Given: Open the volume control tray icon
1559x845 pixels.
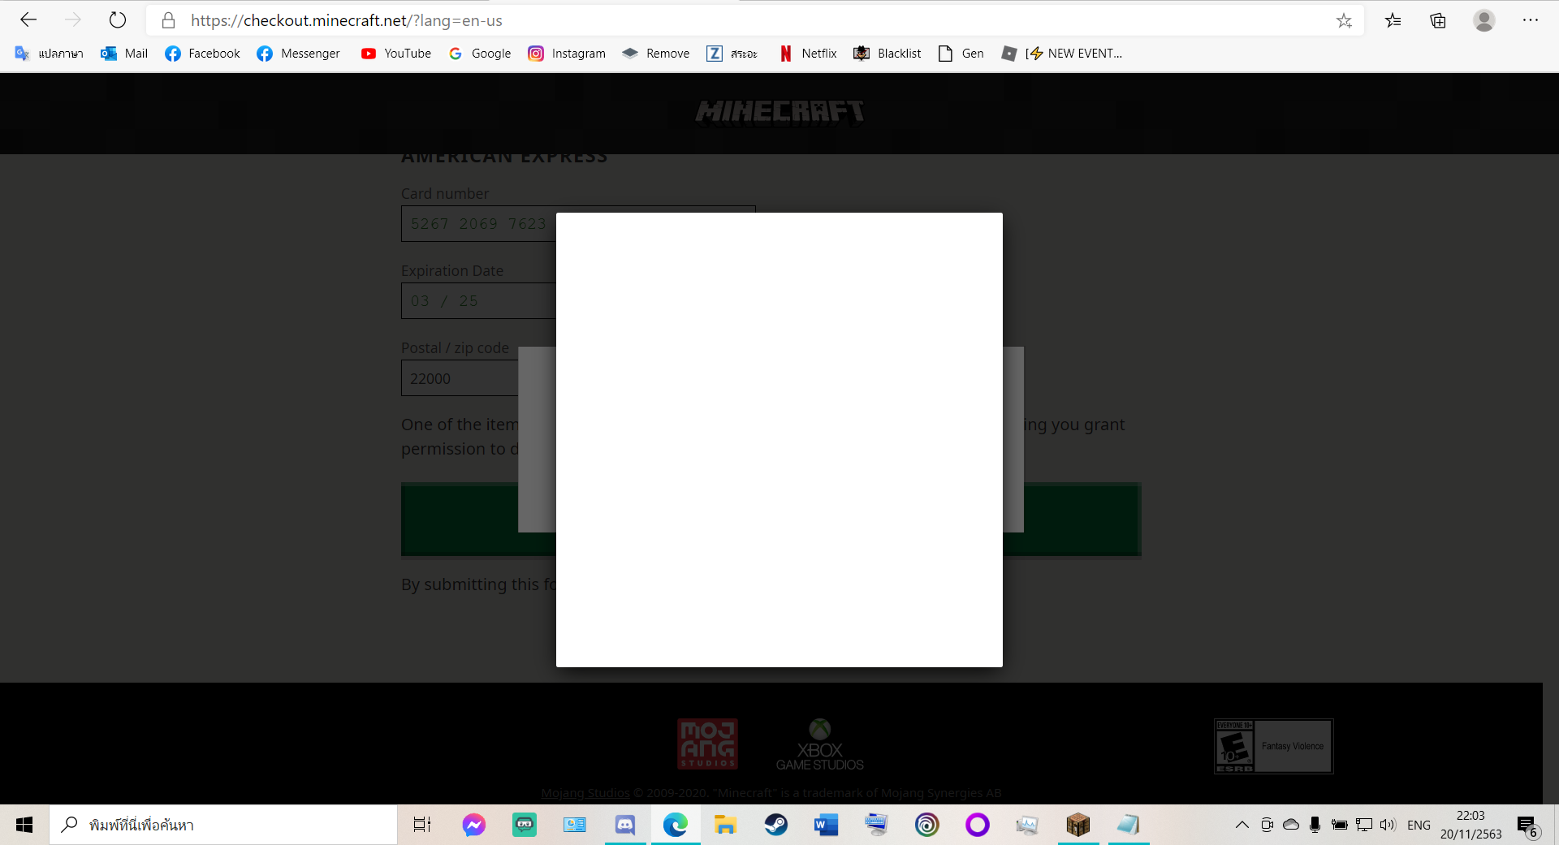Looking at the screenshot, I should (1388, 825).
